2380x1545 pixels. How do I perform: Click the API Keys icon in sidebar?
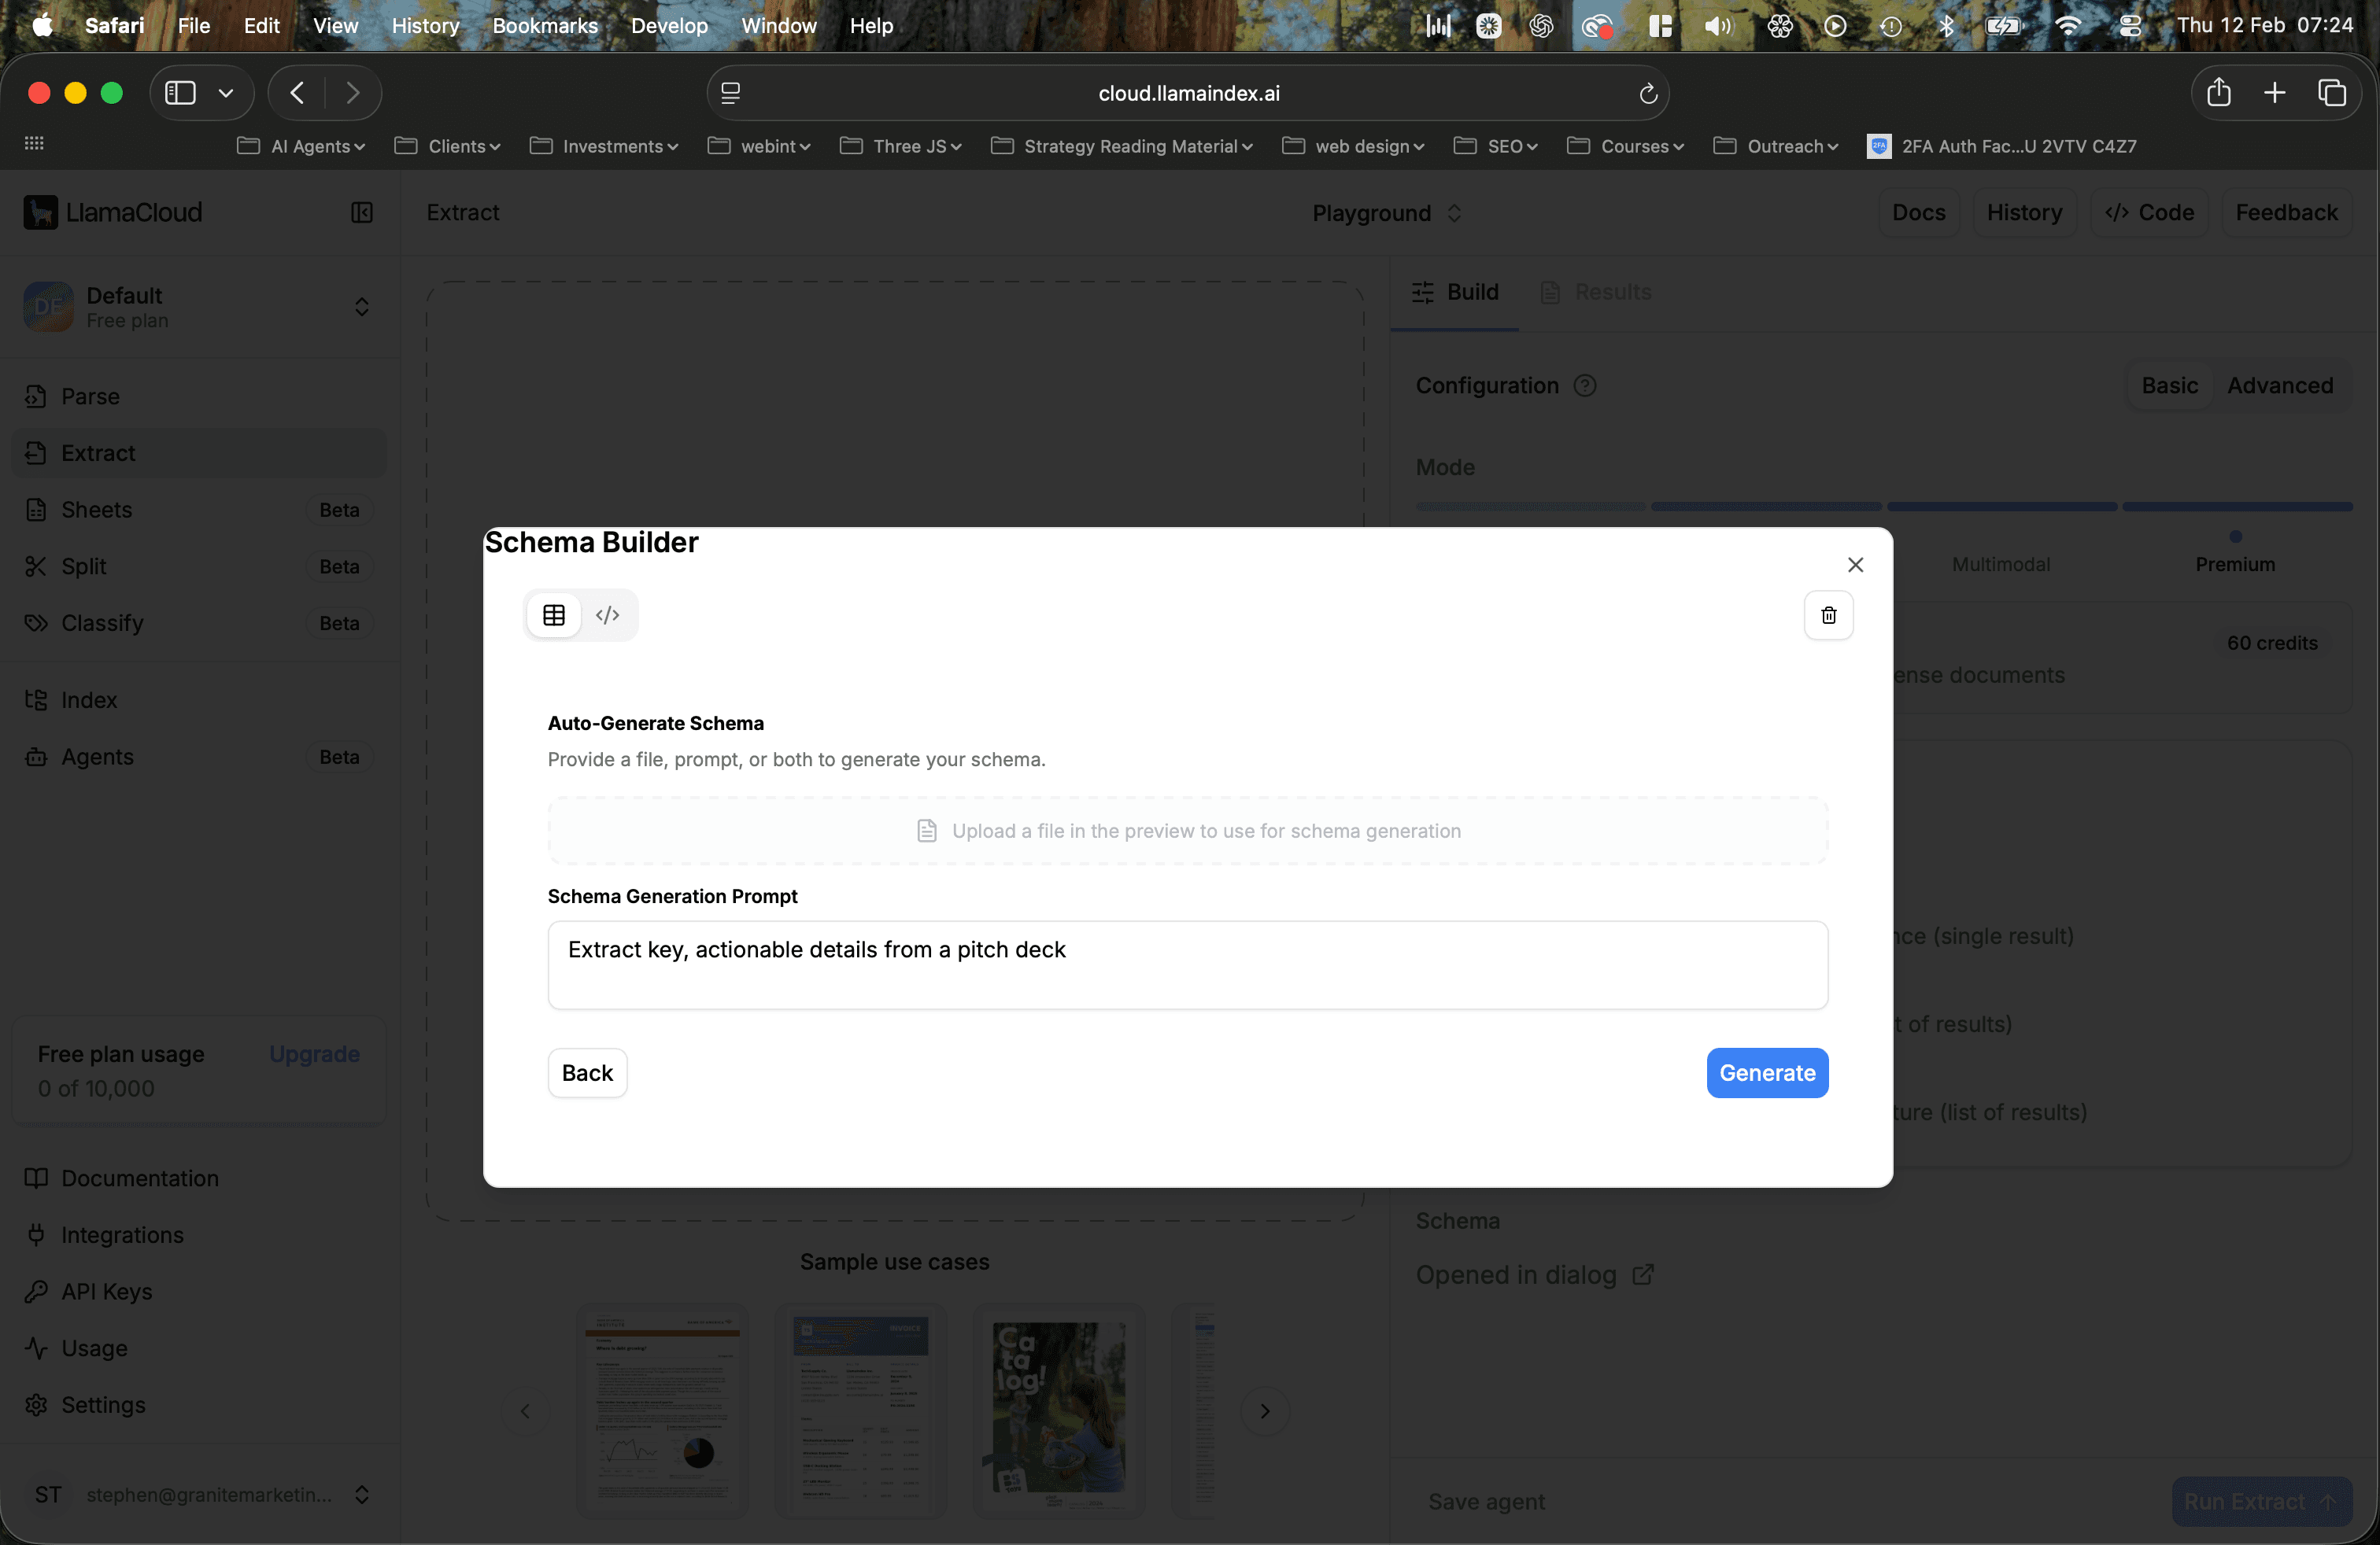coord(36,1292)
